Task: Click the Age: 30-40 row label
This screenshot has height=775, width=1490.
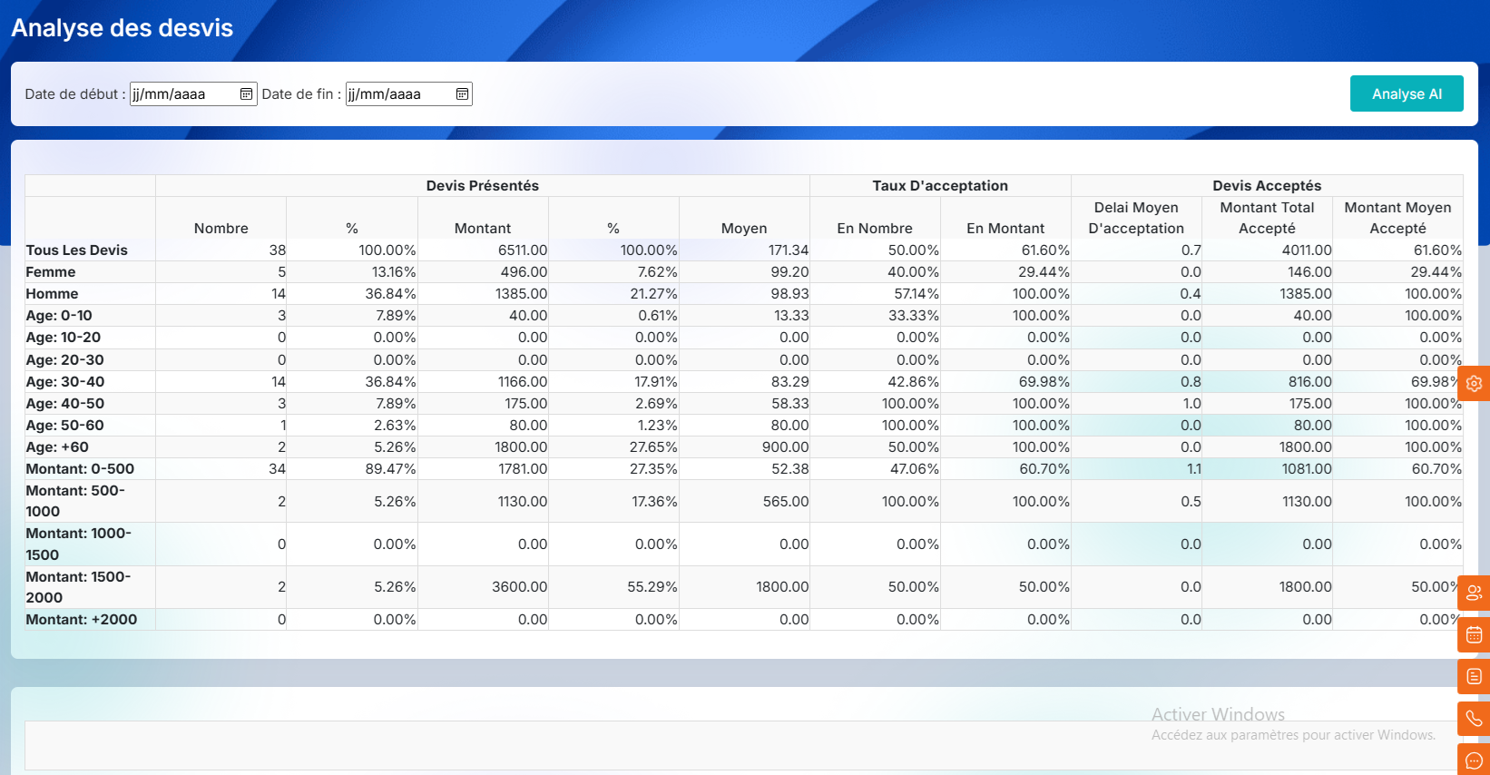Action: click(65, 382)
